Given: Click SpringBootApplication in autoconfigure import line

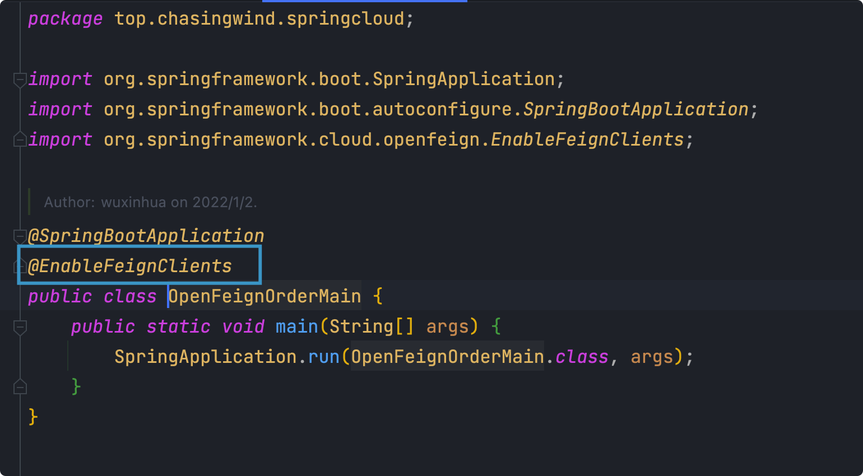Looking at the screenshot, I should [x=635, y=109].
